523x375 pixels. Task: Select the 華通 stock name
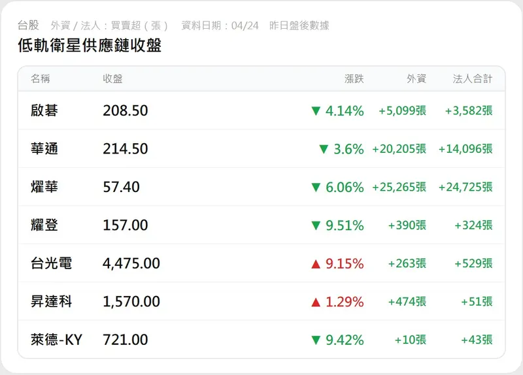pos(44,149)
